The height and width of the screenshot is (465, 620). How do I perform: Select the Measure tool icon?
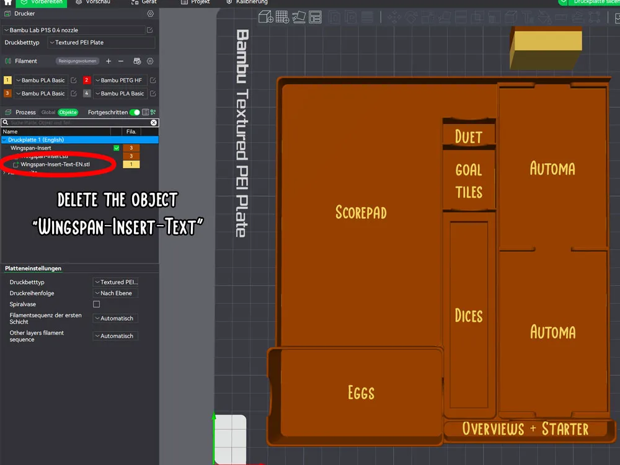561,17
